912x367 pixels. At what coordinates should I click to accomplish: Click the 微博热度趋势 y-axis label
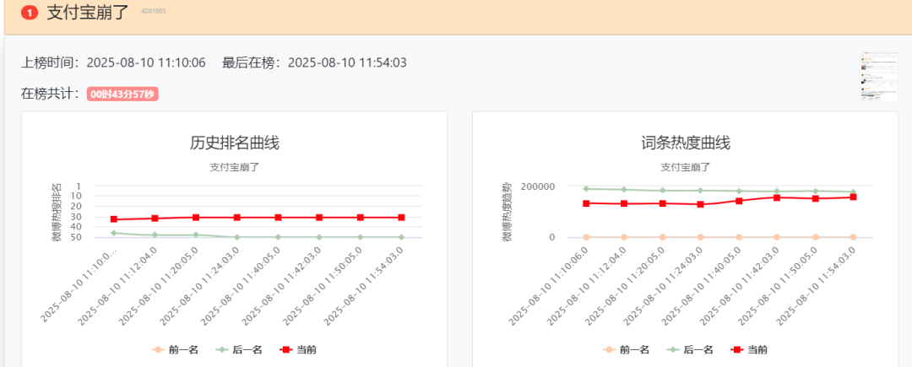508,213
